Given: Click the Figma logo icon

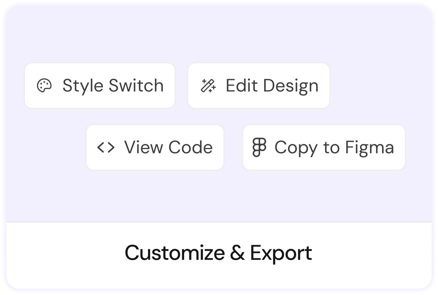Looking at the screenshot, I should (259, 147).
